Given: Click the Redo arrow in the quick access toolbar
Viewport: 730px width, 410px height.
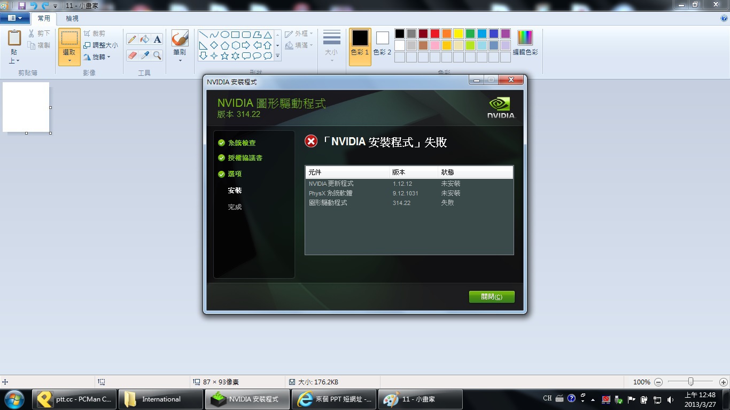Looking at the screenshot, I should point(45,5).
